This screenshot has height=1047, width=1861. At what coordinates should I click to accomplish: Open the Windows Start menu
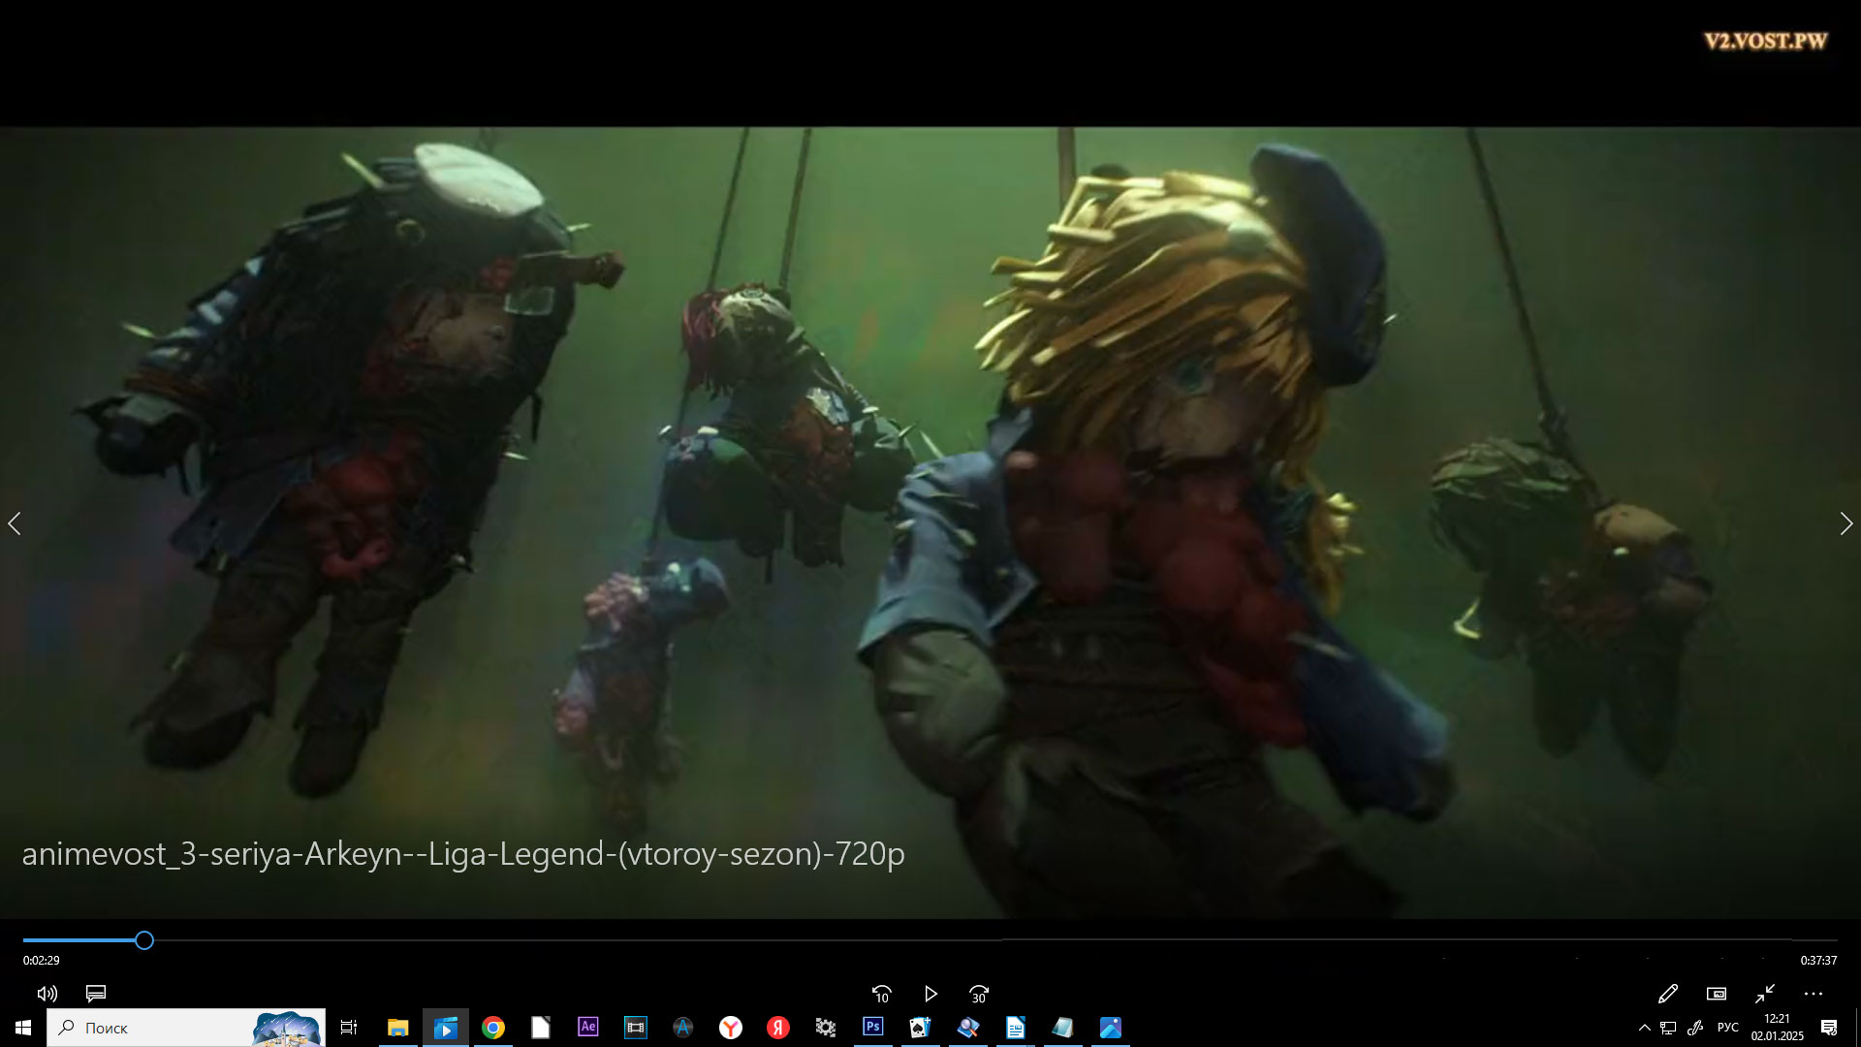click(23, 1028)
